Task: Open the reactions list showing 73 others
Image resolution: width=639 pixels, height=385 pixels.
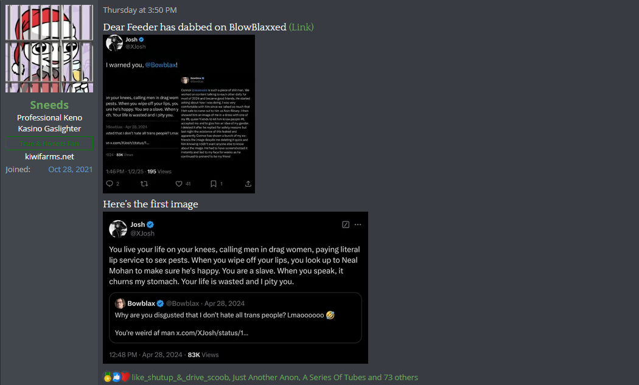Action: click(274, 378)
